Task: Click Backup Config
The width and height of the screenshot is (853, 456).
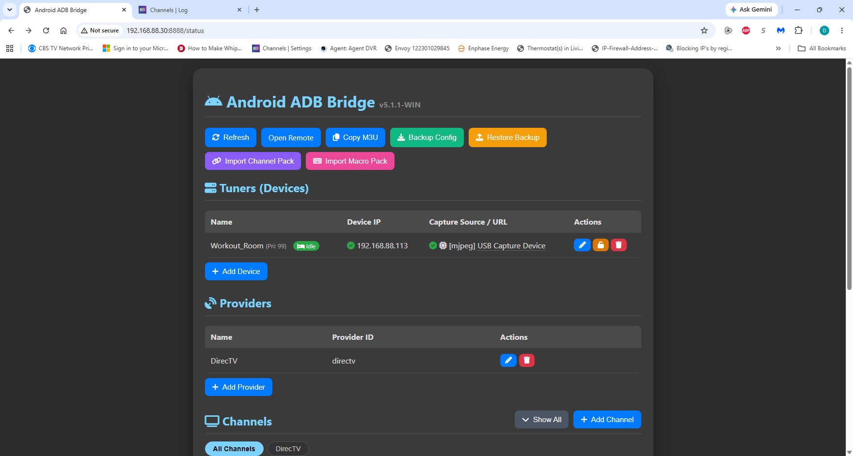Action: [427, 137]
